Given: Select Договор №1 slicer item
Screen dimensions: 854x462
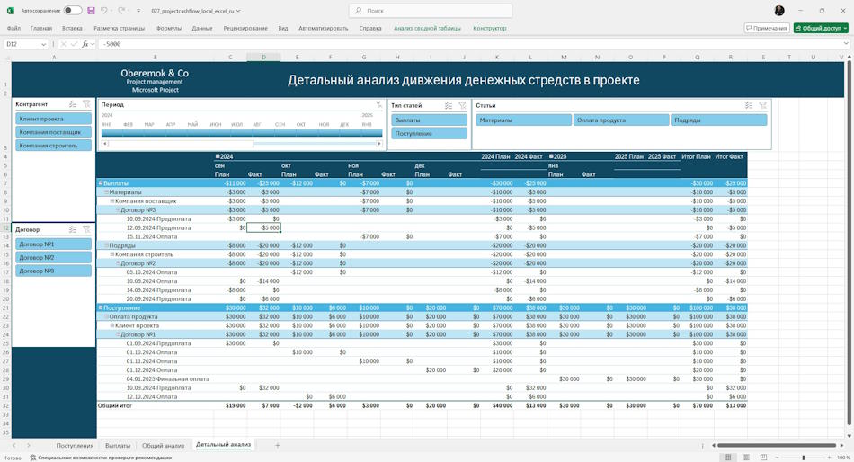Looking at the screenshot, I should click(53, 244).
